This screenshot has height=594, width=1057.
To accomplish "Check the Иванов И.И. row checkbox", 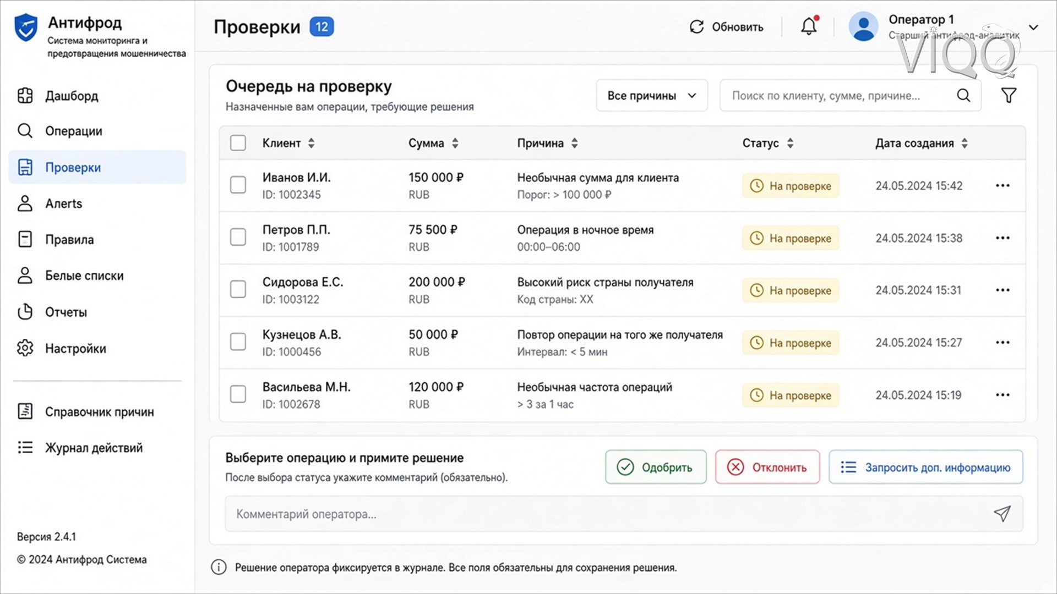I will coord(238,185).
